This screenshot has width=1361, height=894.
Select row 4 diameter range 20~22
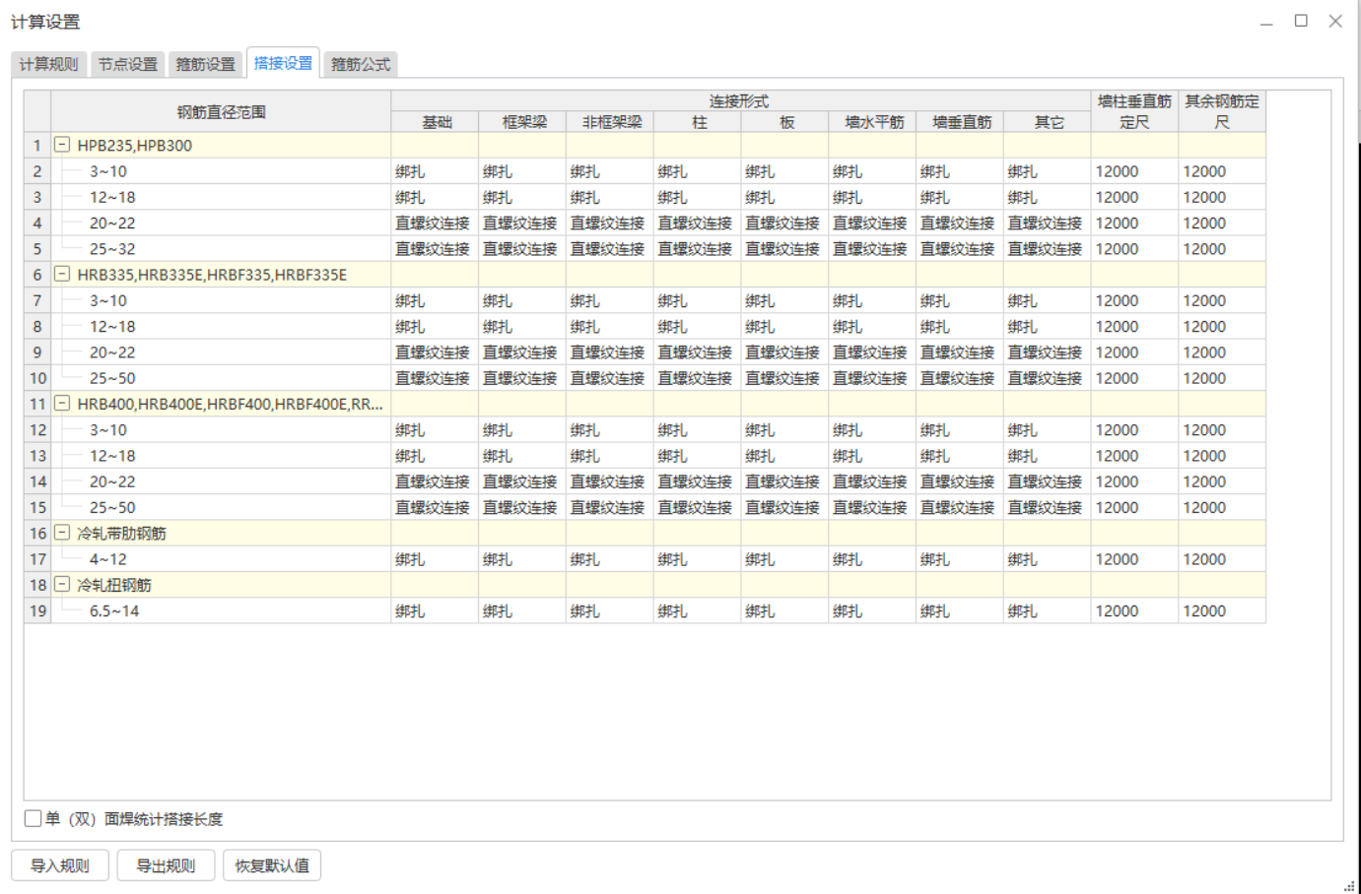[221, 223]
